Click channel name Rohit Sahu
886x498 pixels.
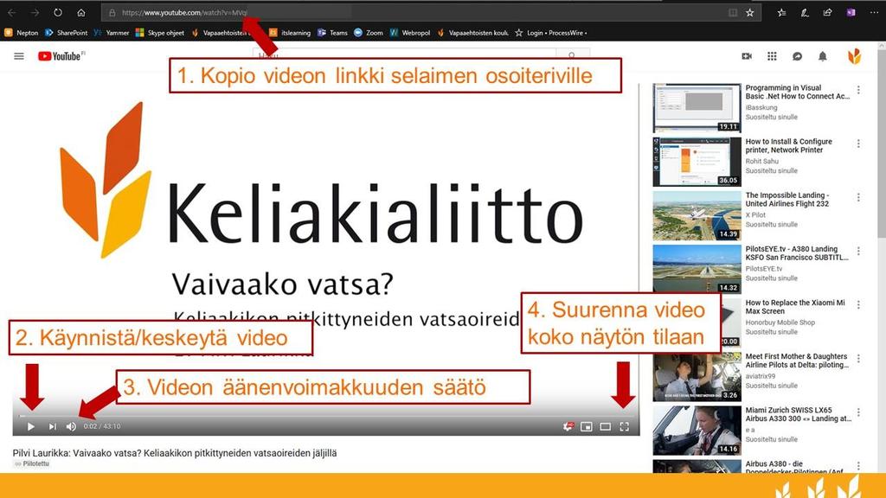pyautogui.click(x=761, y=162)
